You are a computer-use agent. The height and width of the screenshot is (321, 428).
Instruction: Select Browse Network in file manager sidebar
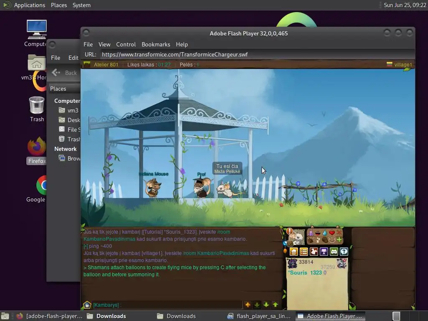69,158
